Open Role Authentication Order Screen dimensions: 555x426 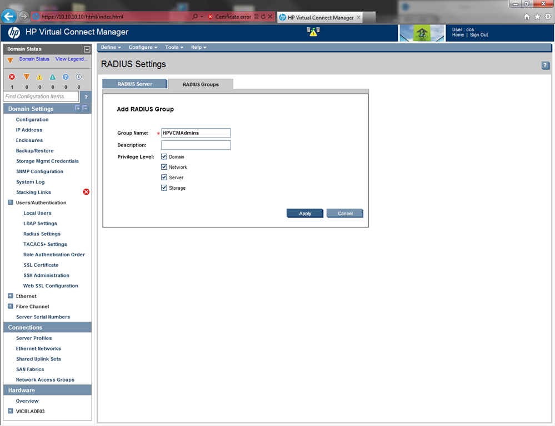pos(54,255)
